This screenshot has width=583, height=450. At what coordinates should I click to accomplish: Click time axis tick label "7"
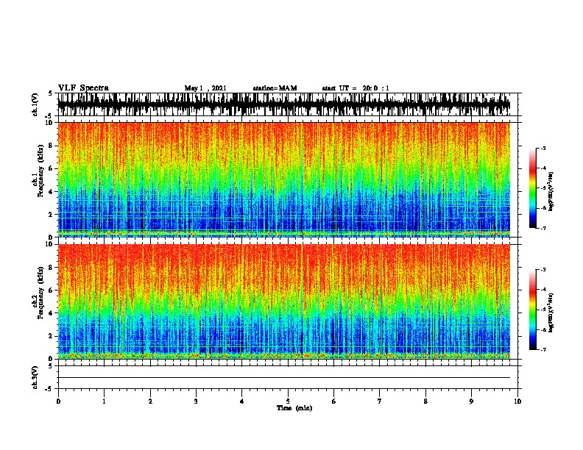[380, 401]
